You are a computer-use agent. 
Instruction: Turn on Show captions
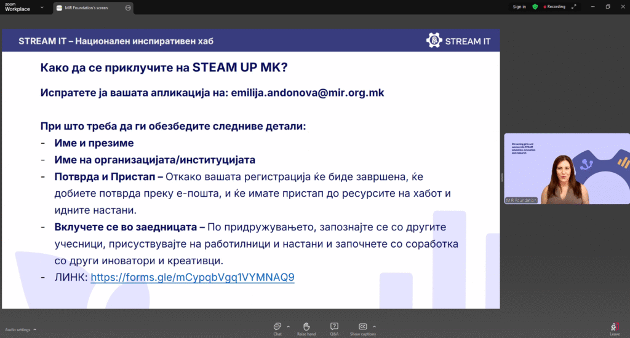(x=363, y=329)
